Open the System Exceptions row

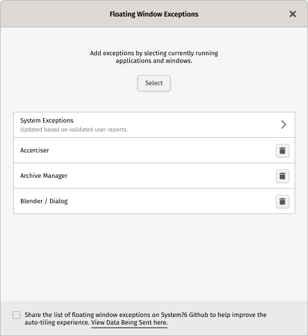(154, 124)
